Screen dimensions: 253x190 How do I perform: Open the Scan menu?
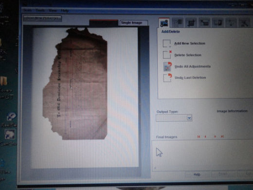click(x=28, y=10)
